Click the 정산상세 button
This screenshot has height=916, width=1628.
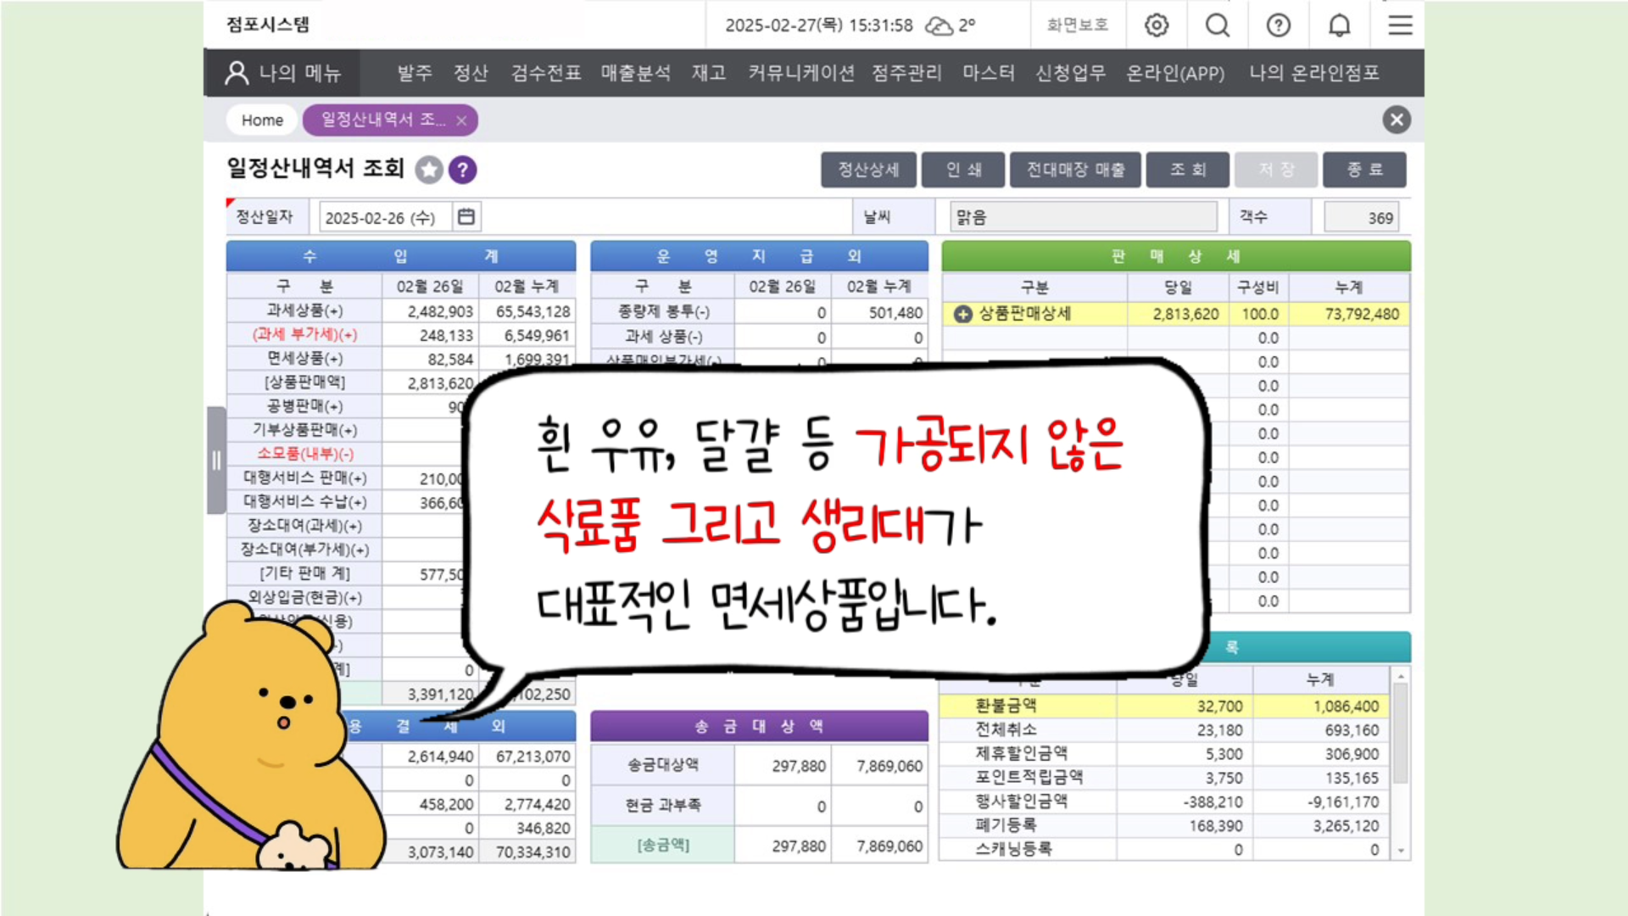point(868,170)
